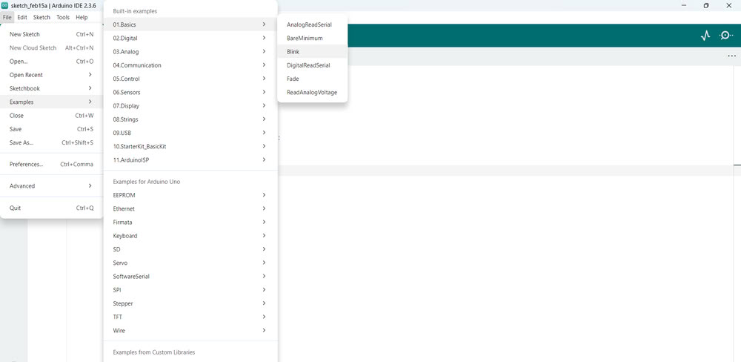Open Preferences... from the File menu
The width and height of the screenshot is (741, 362).
[x=52, y=164]
